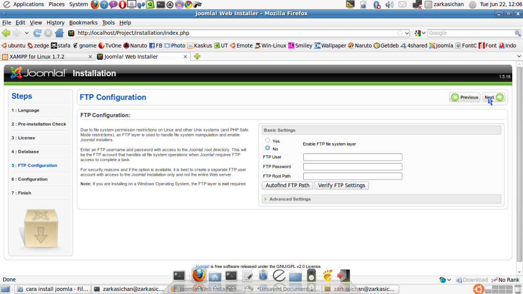Open the battery status icon
The image size is (523, 294).
pos(363,4)
